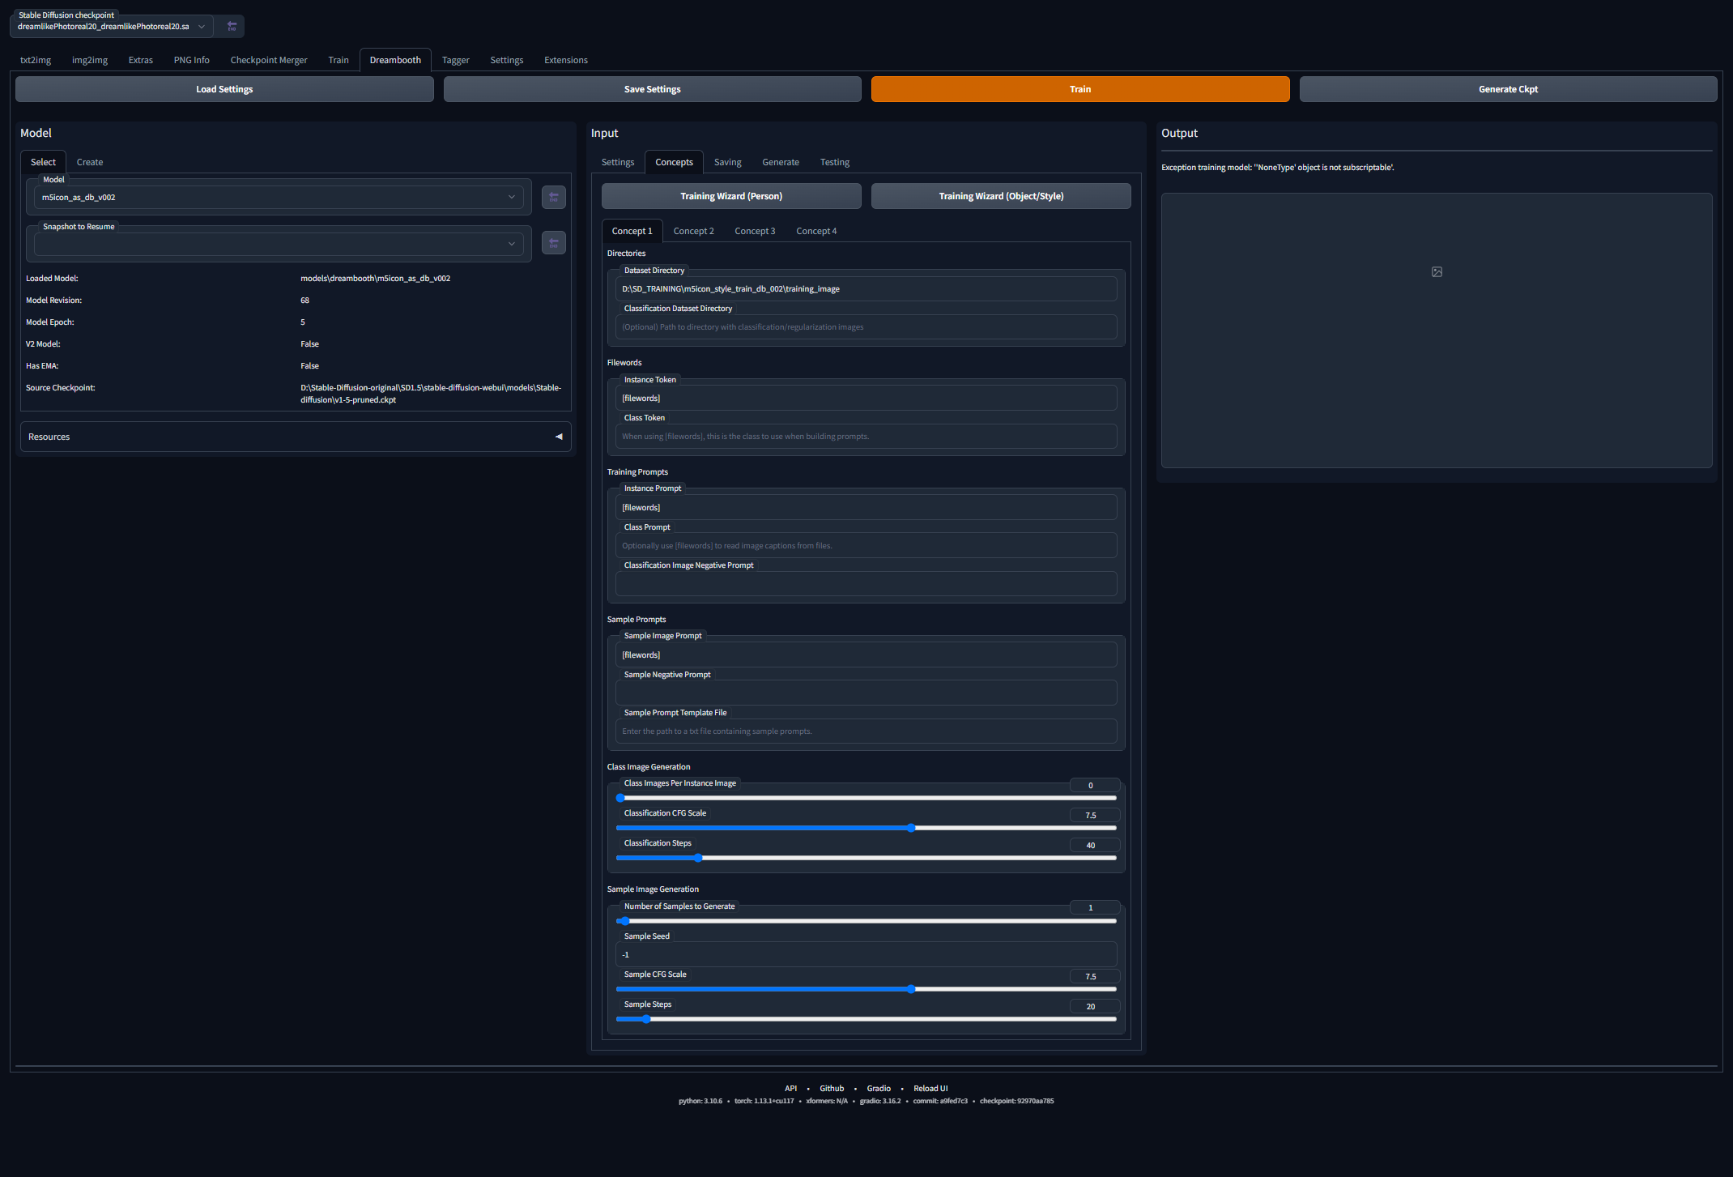Open the Snapshot to Resume dropdown
1733x1177 pixels.
[x=279, y=244]
